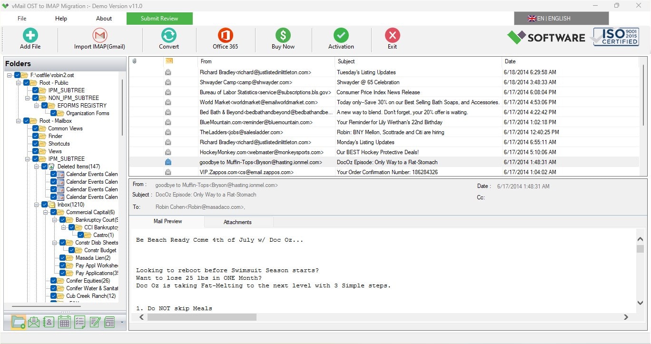Collapse the Commercial Capital(6) node
The image size is (651, 344).
46,212
